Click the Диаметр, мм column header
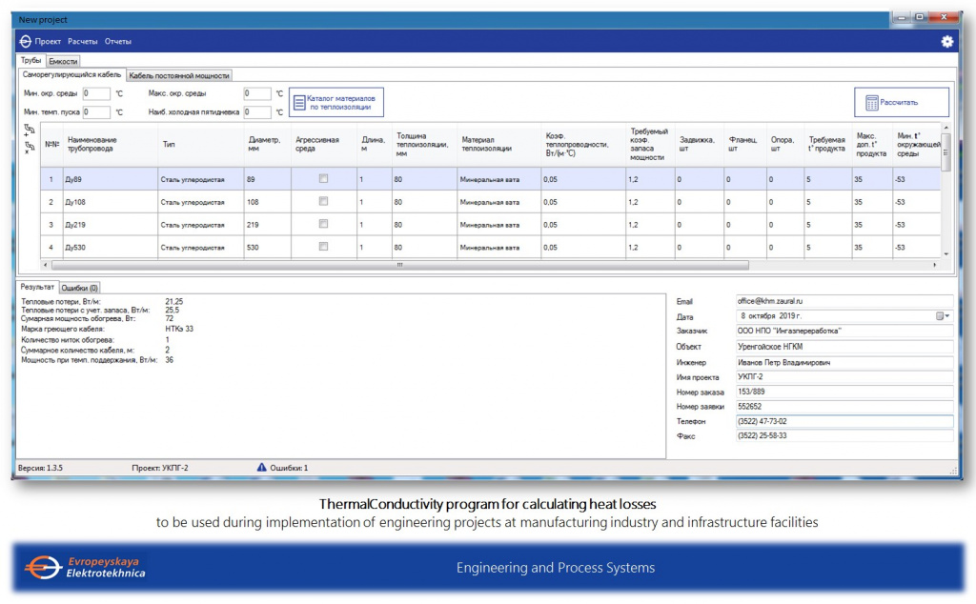This screenshot has width=976, height=604. pyautogui.click(x=268, y=144)
